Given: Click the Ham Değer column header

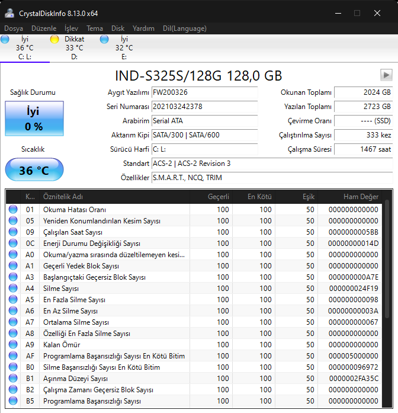Looking at the screenshot, I should [360, 196].
